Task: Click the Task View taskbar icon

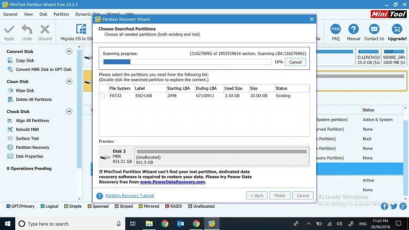Action: [133, 224]
